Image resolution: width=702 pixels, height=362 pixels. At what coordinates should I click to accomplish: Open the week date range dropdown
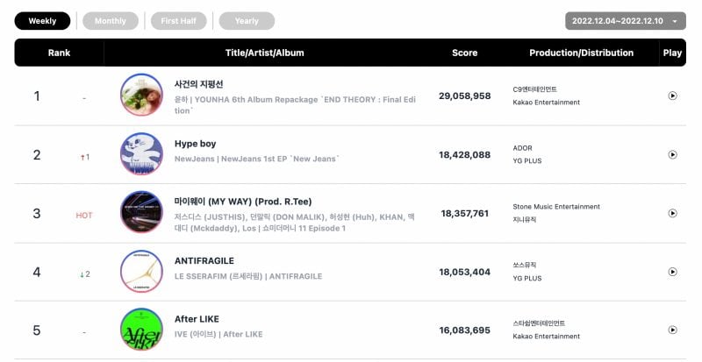click(x=626, y=21)
